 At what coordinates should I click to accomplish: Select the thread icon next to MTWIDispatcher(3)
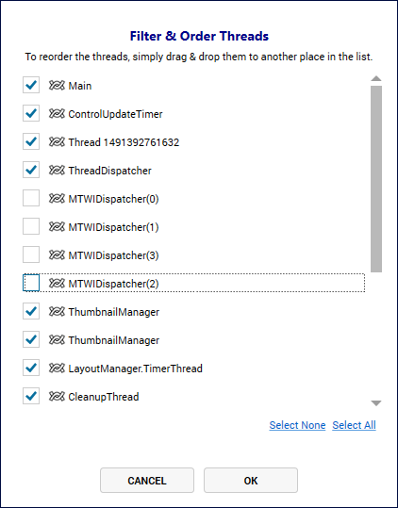[x=57, y=255]
